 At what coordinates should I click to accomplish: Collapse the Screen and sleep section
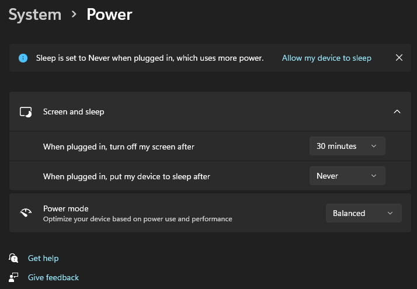[x=397, y=112]
